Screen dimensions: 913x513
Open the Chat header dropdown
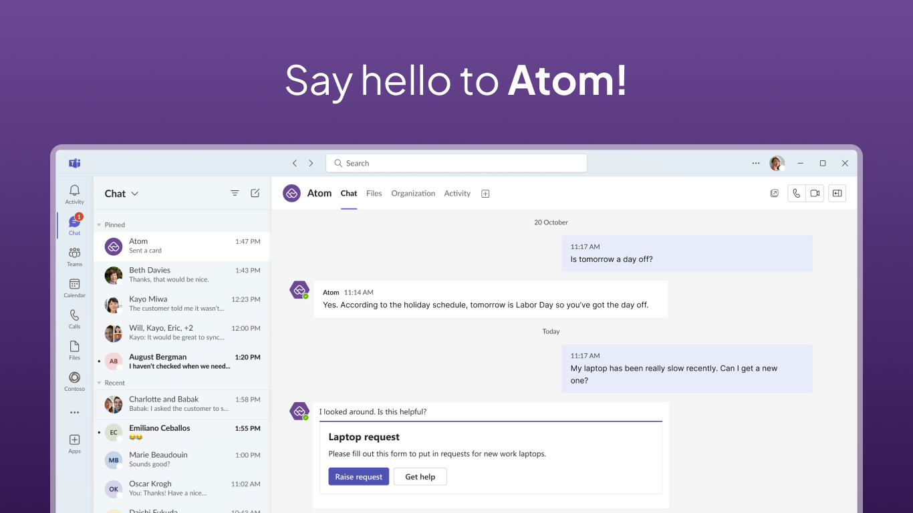134,194
